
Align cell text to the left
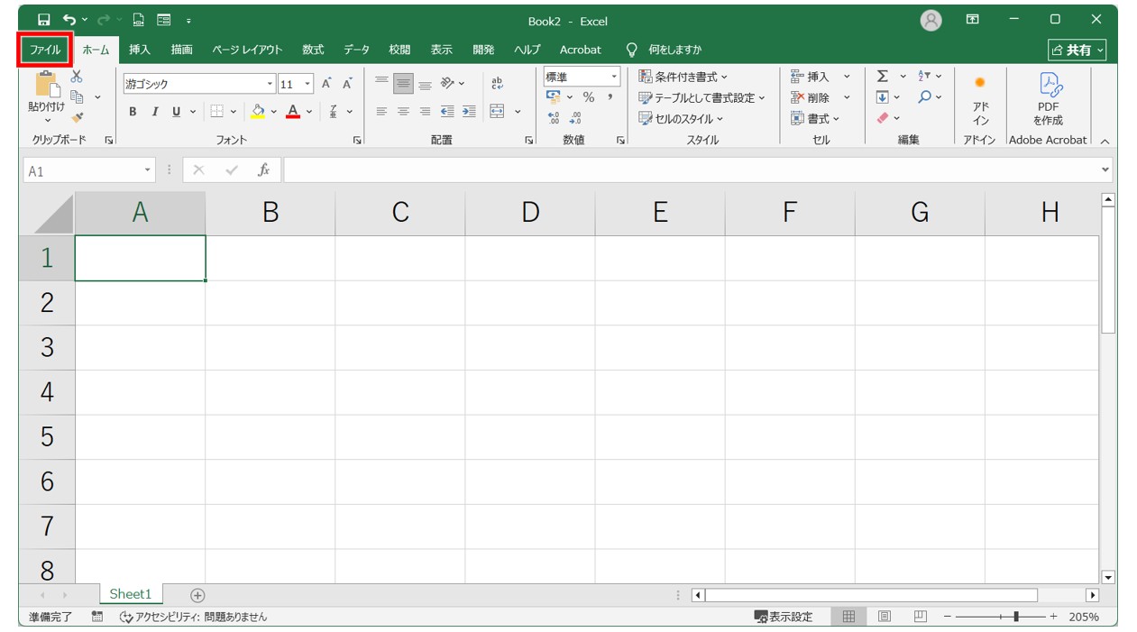(x=381, y=112)
